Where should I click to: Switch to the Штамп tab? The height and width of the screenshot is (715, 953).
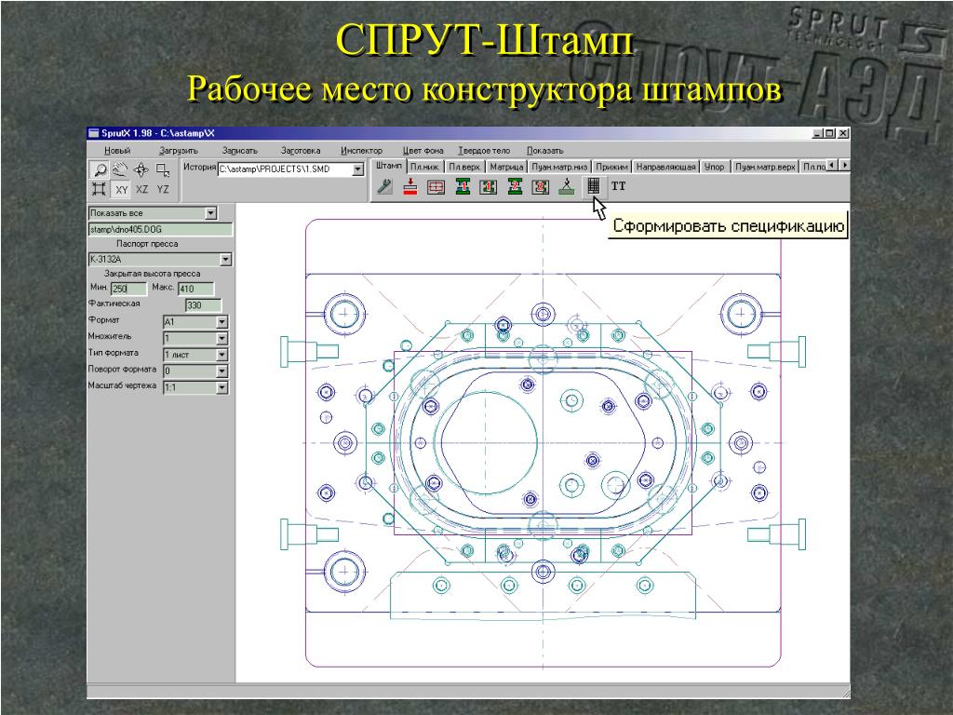388,166
